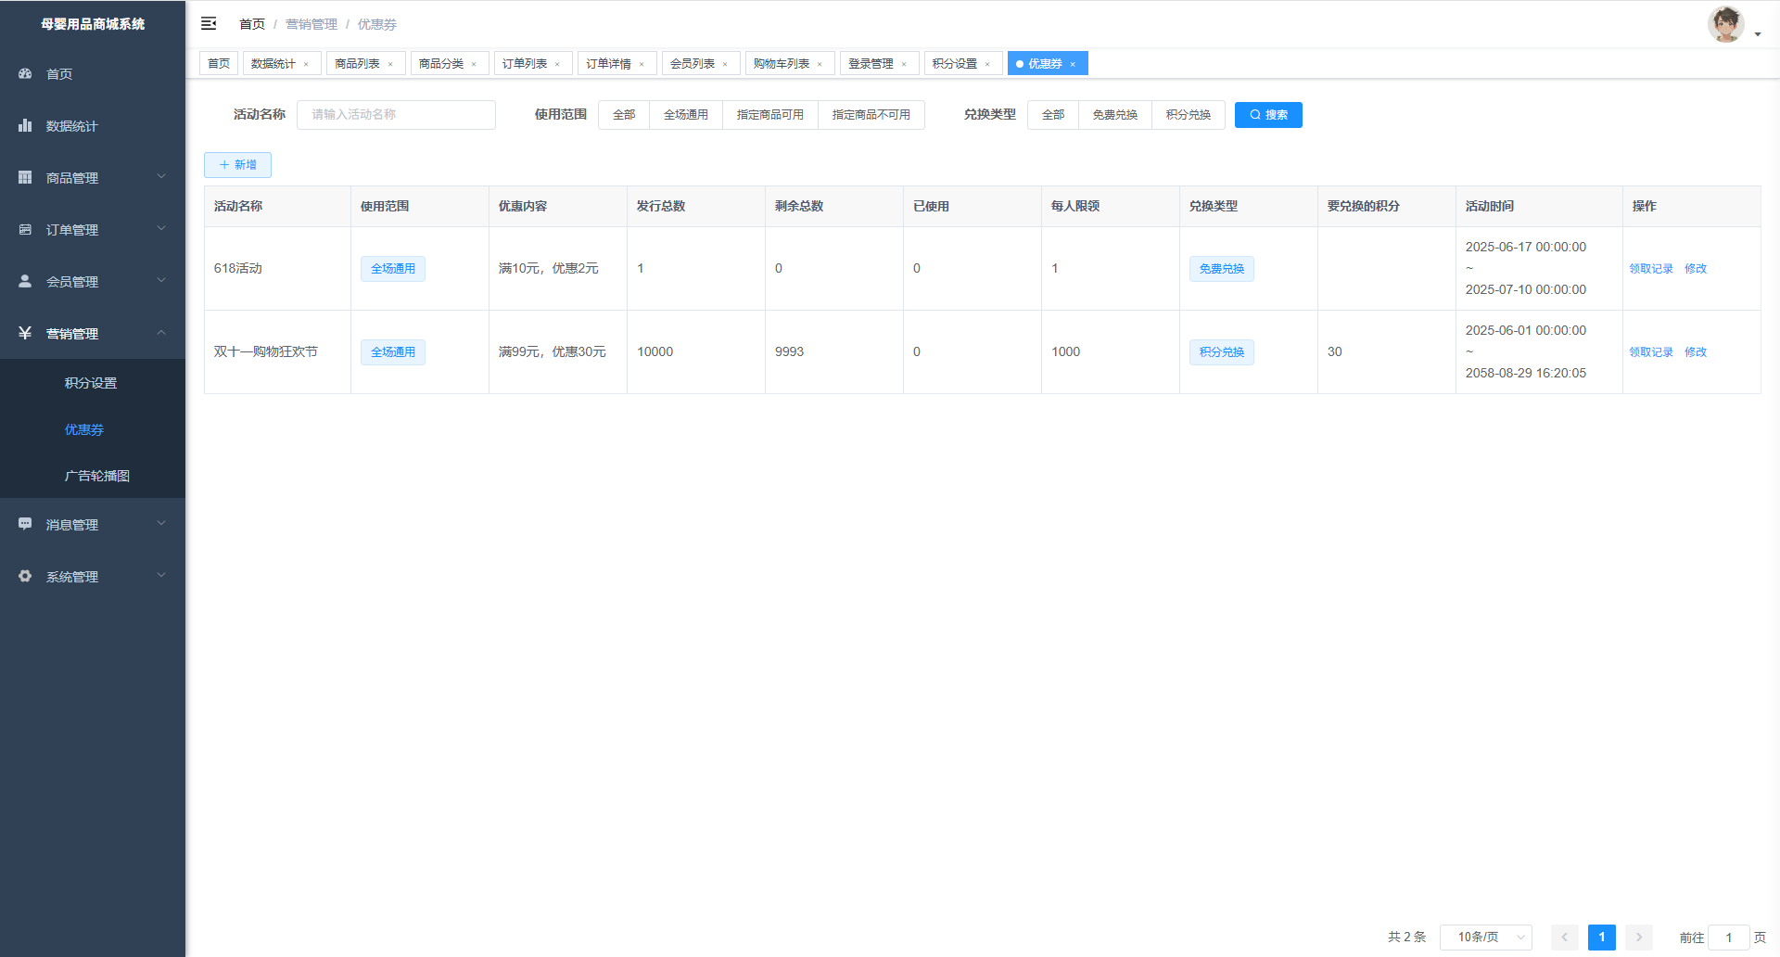Click the 消息管理 chat bubble icon
The height and width of the screenshot is (957, 1780).
point(25,524)
